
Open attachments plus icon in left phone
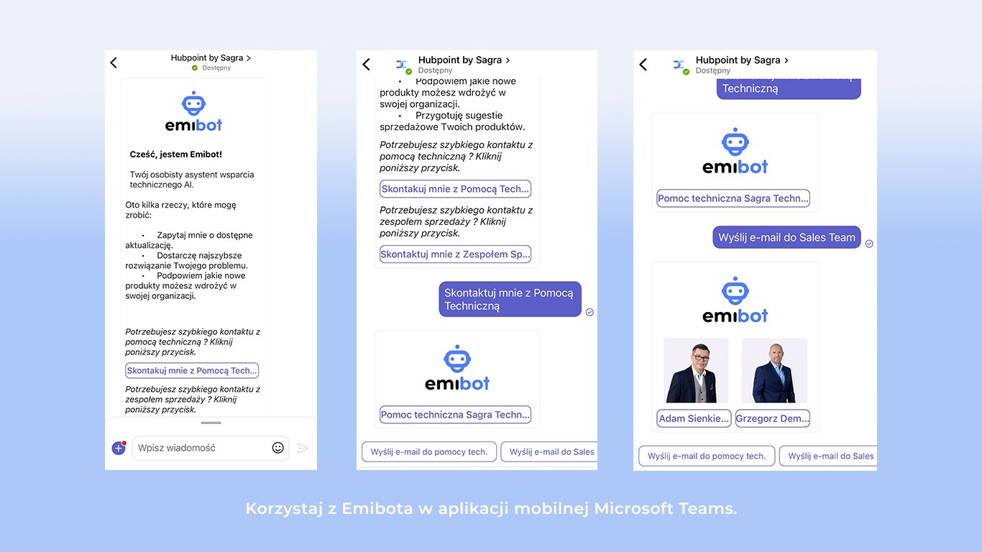pyautogui.click(x=119, y=448)
